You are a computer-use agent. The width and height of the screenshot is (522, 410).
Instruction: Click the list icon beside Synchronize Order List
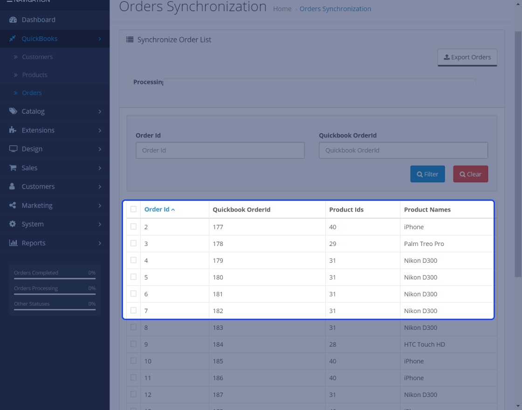click(x=130, y=40)
